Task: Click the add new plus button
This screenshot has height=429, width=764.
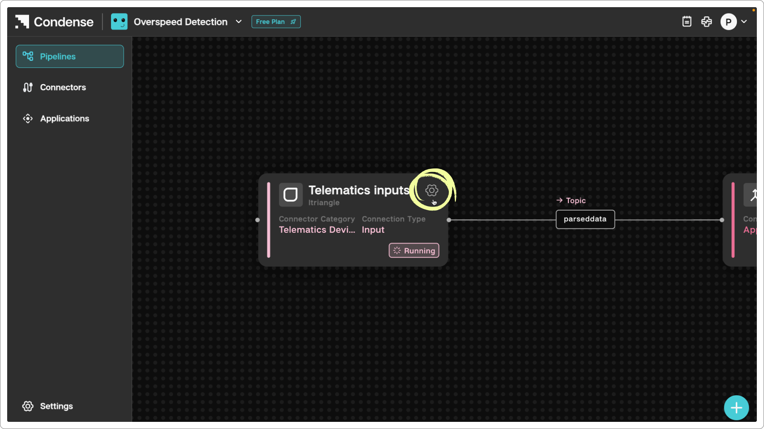Action: [736, 408]
